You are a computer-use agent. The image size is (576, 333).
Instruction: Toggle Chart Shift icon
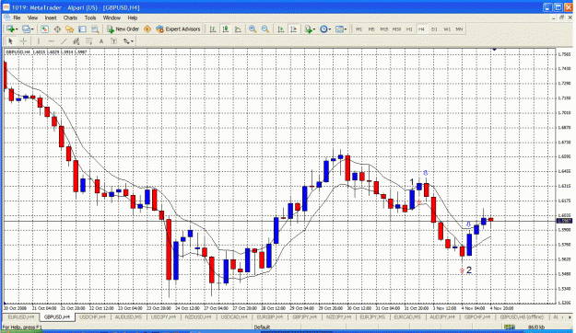coord(293,29)
